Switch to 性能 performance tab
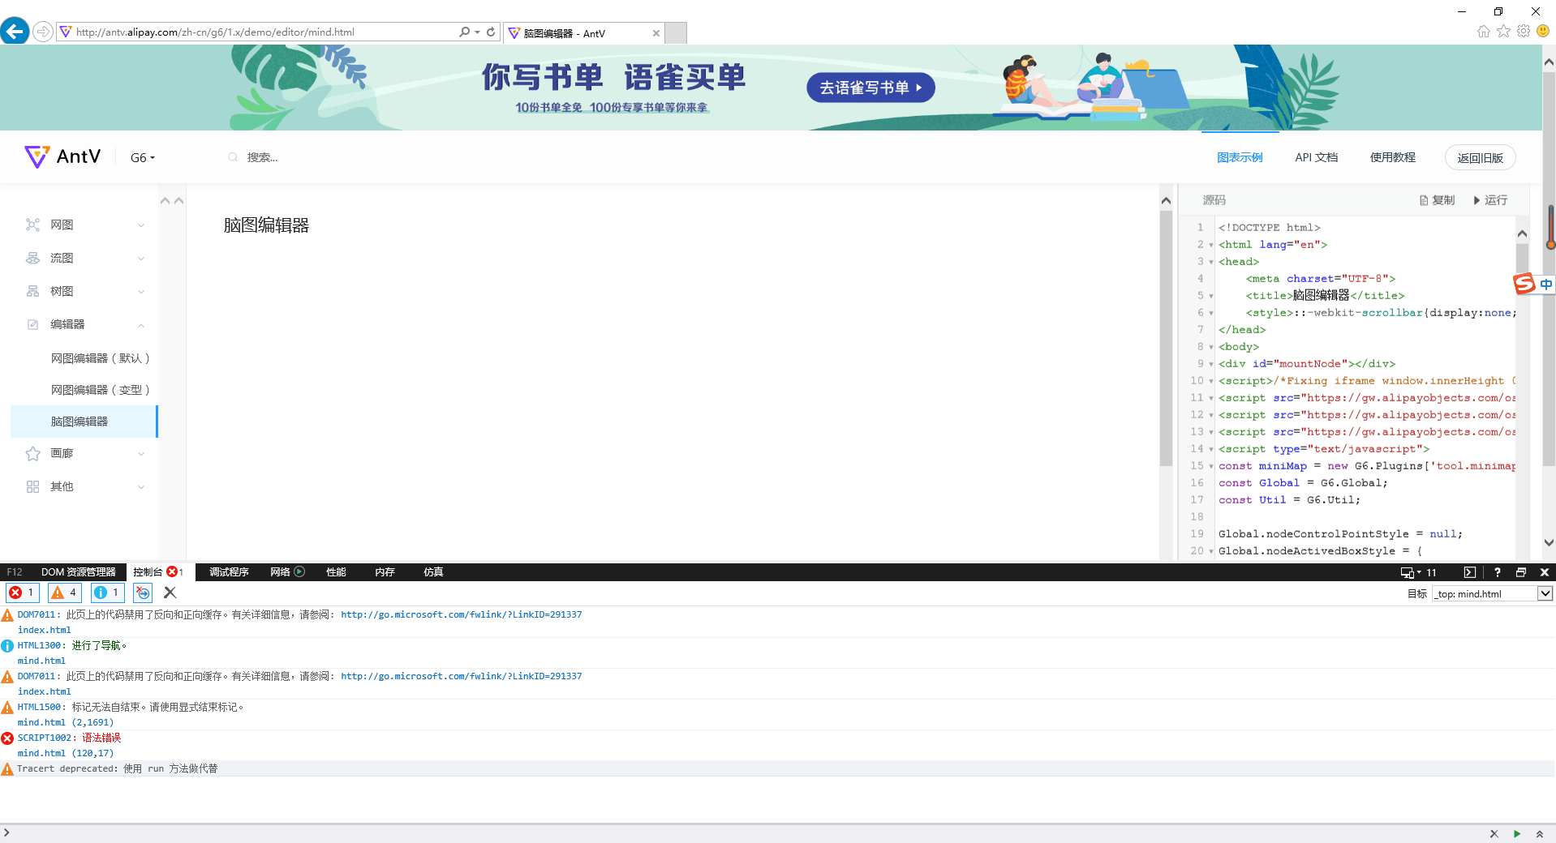 [x=336, y=572]
